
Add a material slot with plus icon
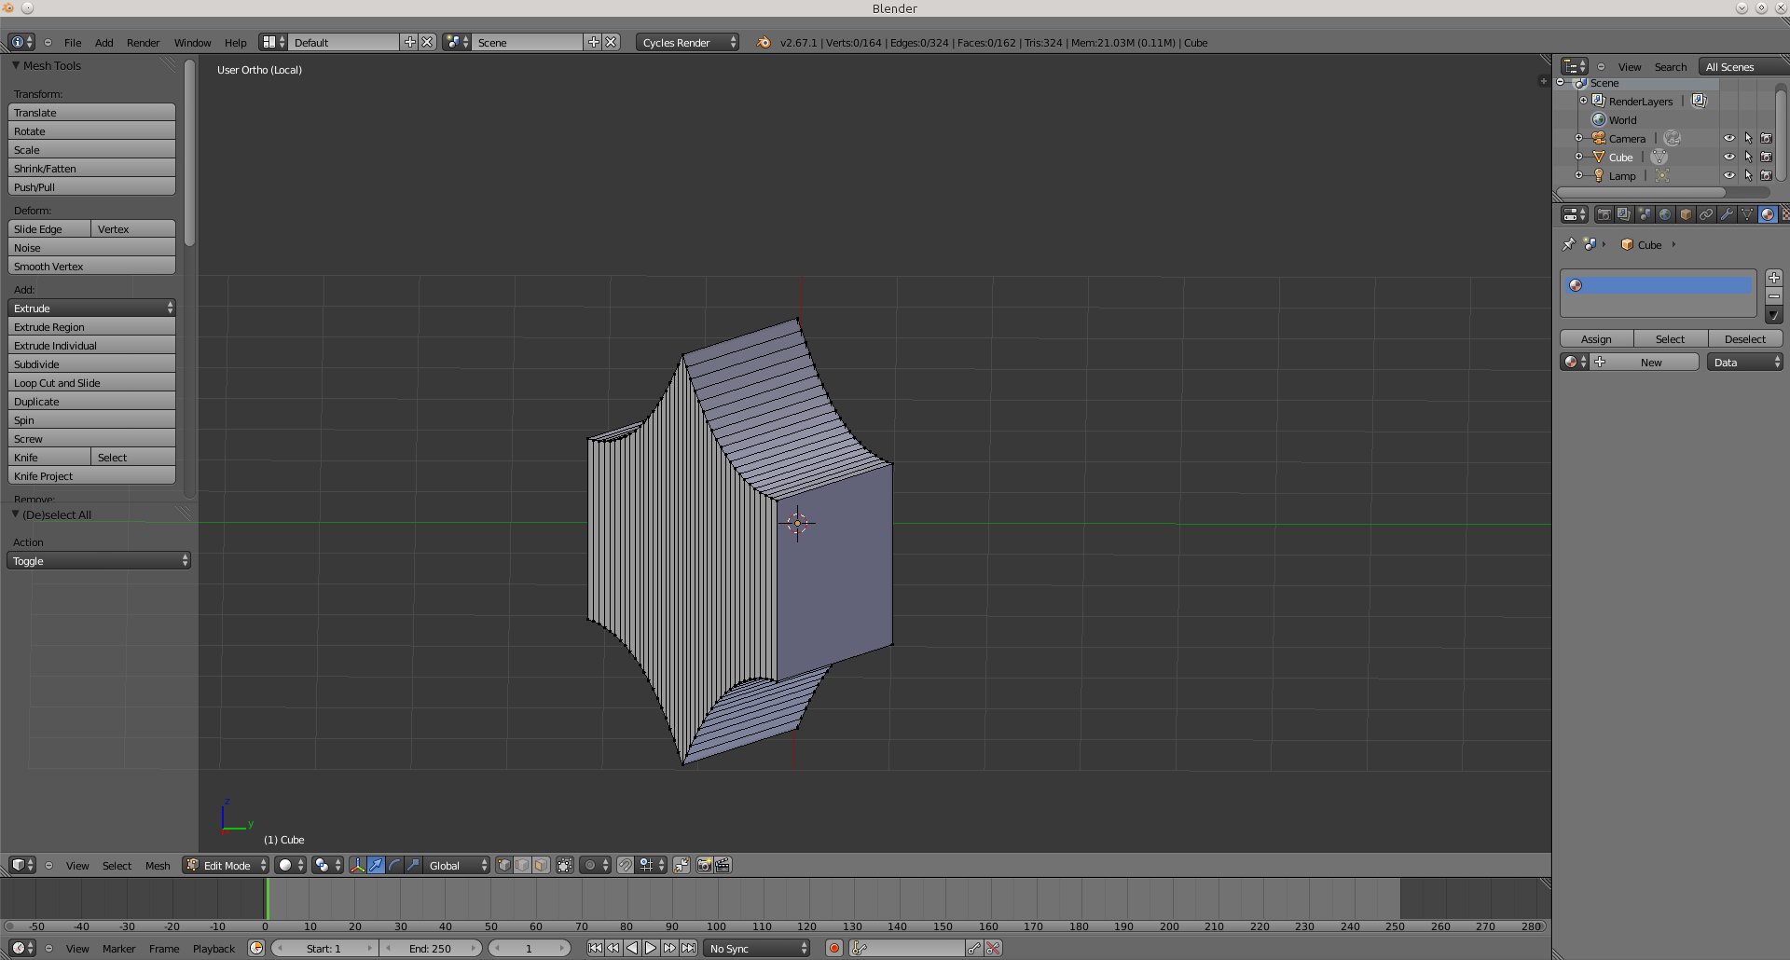coord(1774,278)
